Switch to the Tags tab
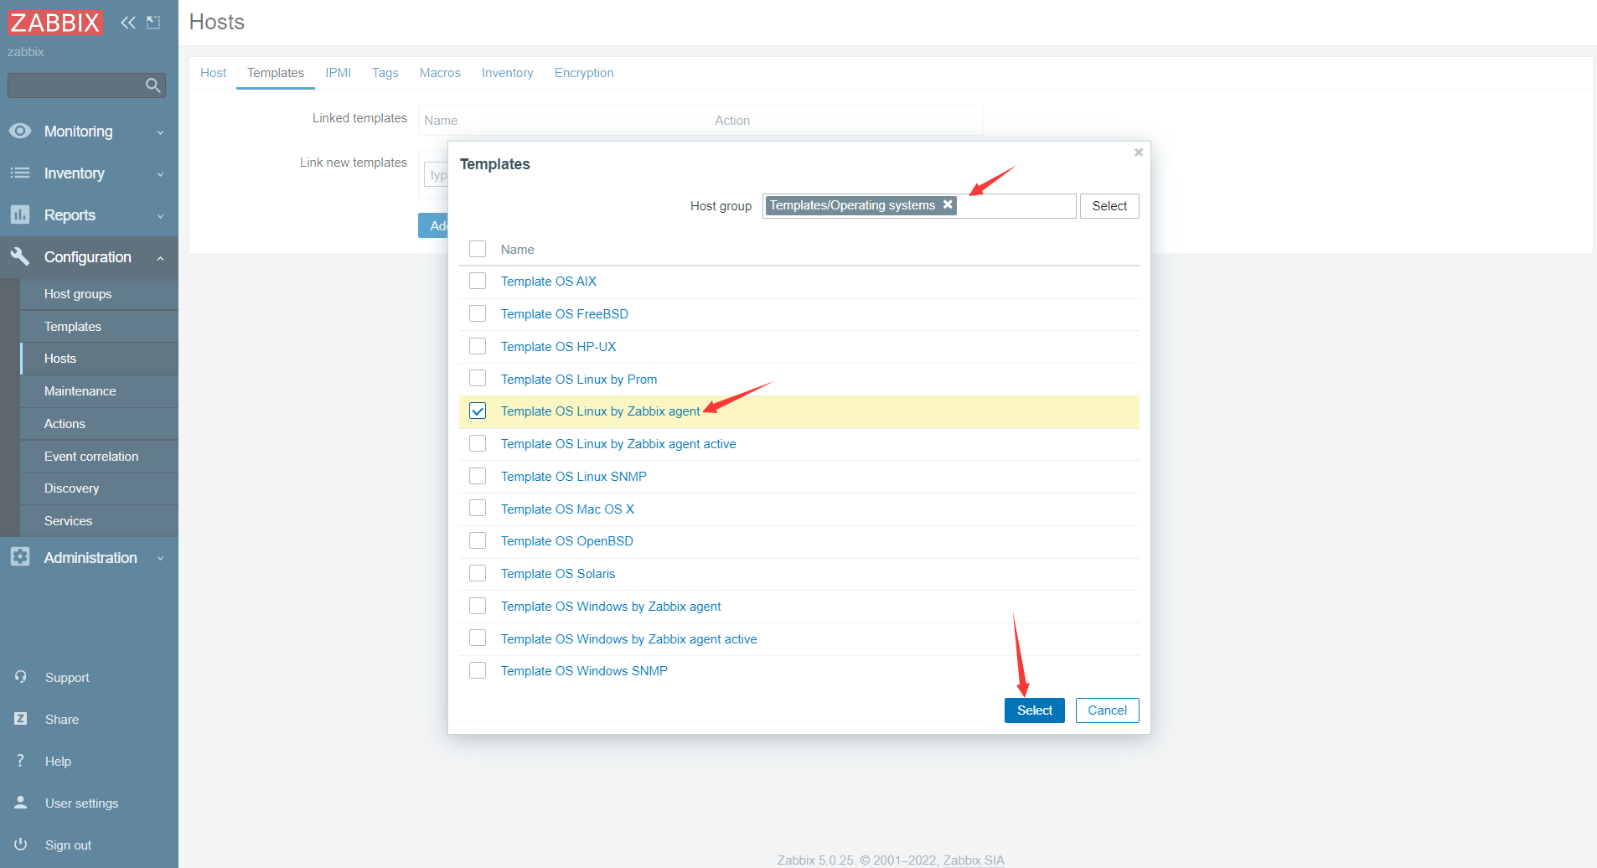The width and height of the screenshot is (1597, 868). (x=385, y=73)
